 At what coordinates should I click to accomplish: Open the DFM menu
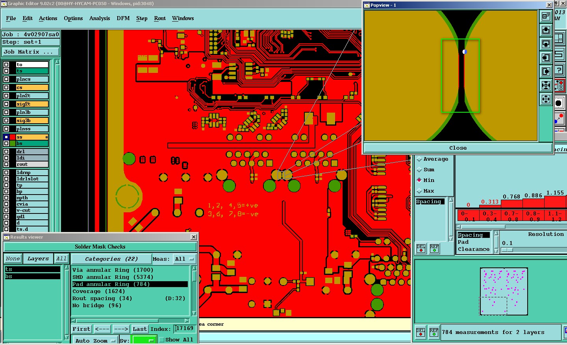click(x=123, y=18)
